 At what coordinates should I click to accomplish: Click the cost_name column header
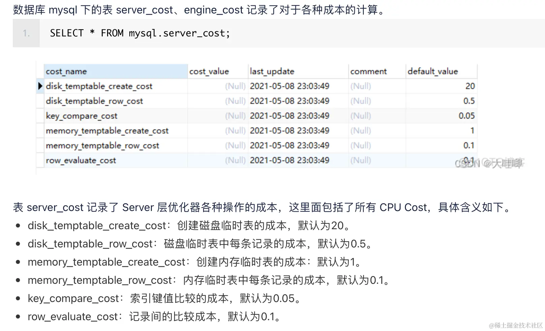pos(116,71)
